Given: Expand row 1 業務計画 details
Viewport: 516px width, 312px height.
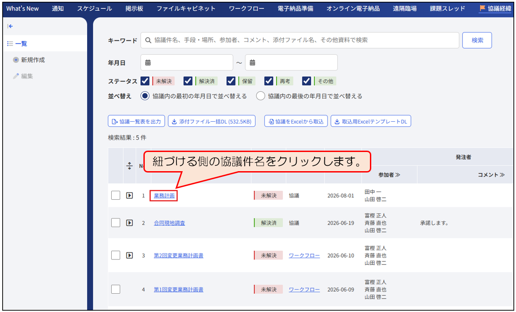Looking at the screenshot, I should (x=130, y=195).
